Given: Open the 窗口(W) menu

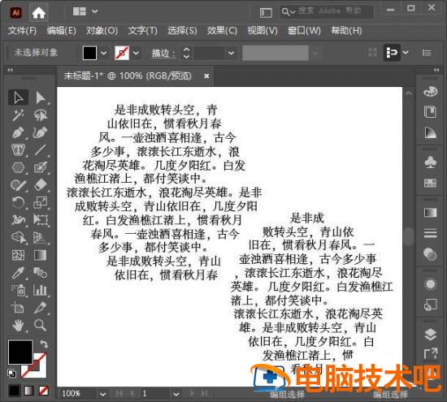Looking at the screenshot, I should pos(304,31).
